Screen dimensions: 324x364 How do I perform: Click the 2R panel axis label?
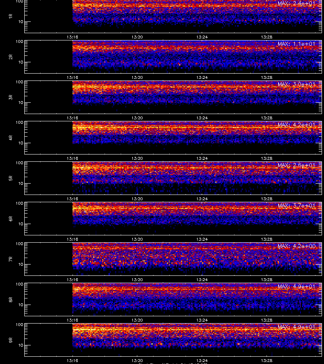(x=11, y=57)
